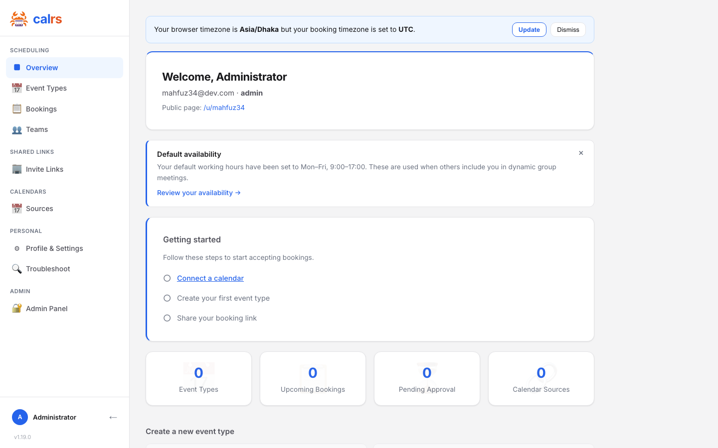Click the Upcoming Bookings stat card

click(x=313, y=379)
